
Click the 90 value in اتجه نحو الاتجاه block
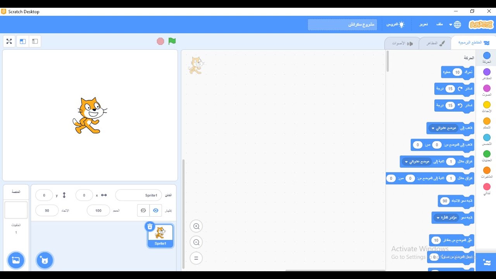[445, 201]
